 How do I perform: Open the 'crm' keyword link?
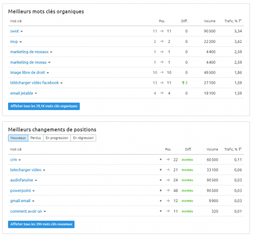(x=14, y=160)
